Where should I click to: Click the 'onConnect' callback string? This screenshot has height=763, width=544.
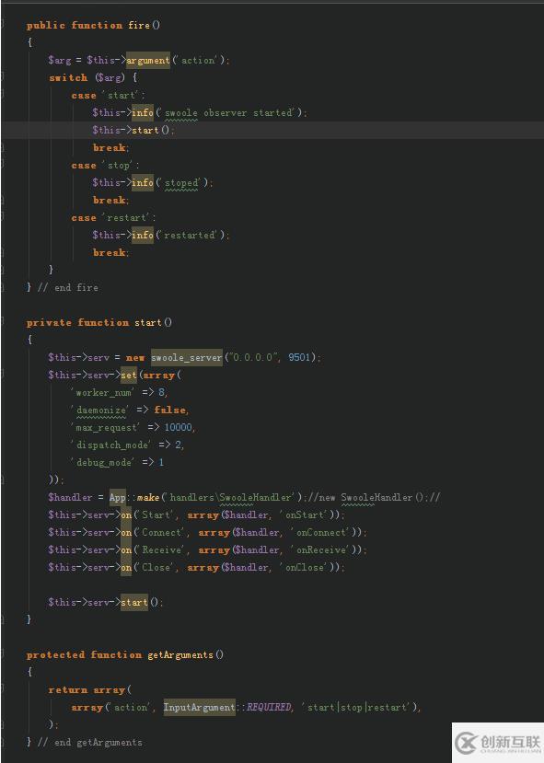click(320, 532)
